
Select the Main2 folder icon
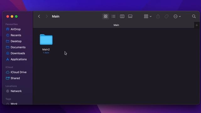[46, 40]
